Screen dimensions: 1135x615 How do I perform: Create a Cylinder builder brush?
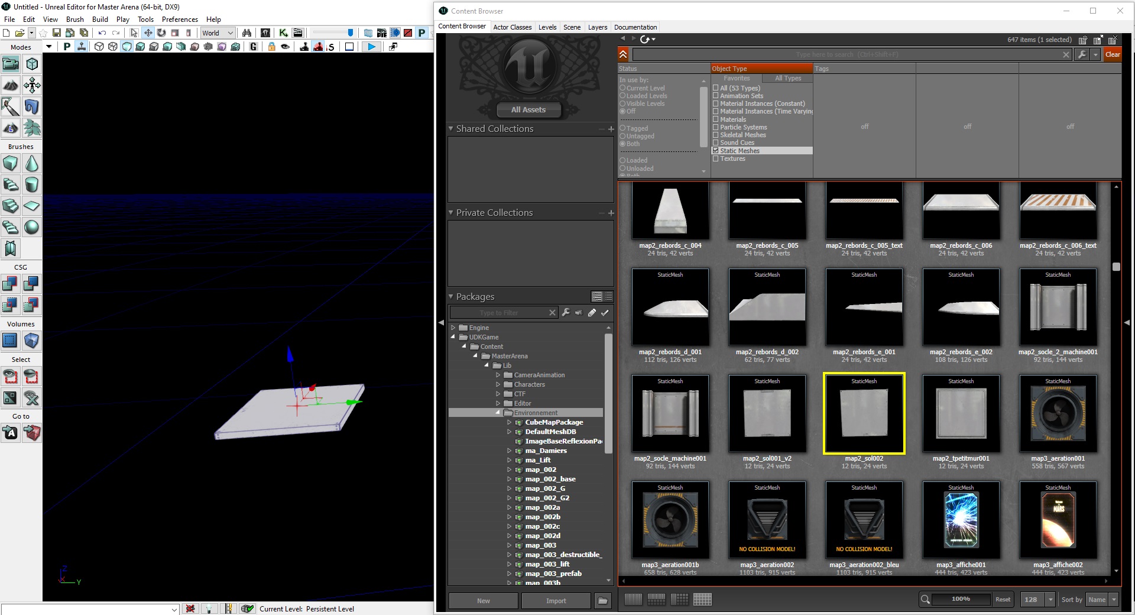pos(32,184)
